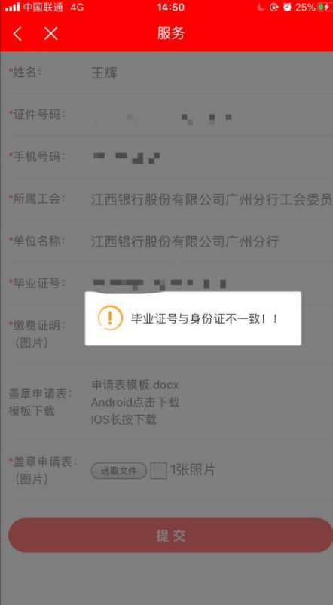The height and width of the screenshot is (605, 333).
Task: Tap the alarm clock status icon
Action: tap(287, 8)
